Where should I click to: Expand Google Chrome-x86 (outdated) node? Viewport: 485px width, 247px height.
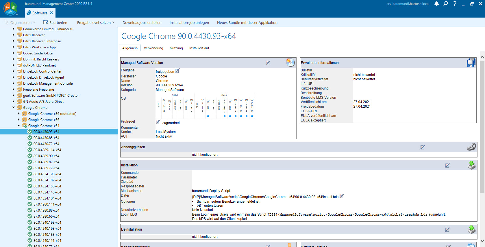tap(18, 113)
